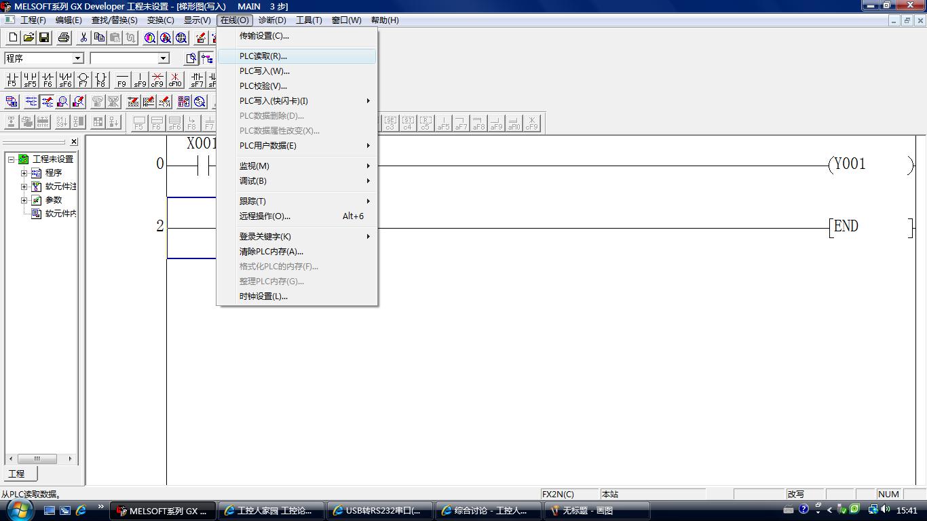This screenshot has height=521, width=927.
Task: Insert coil using F7 icon
Action: pos(83,80)
